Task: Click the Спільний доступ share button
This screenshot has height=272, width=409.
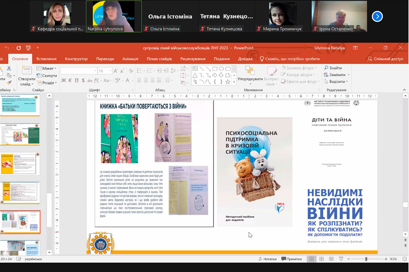Action: click(x=384, y=58)
